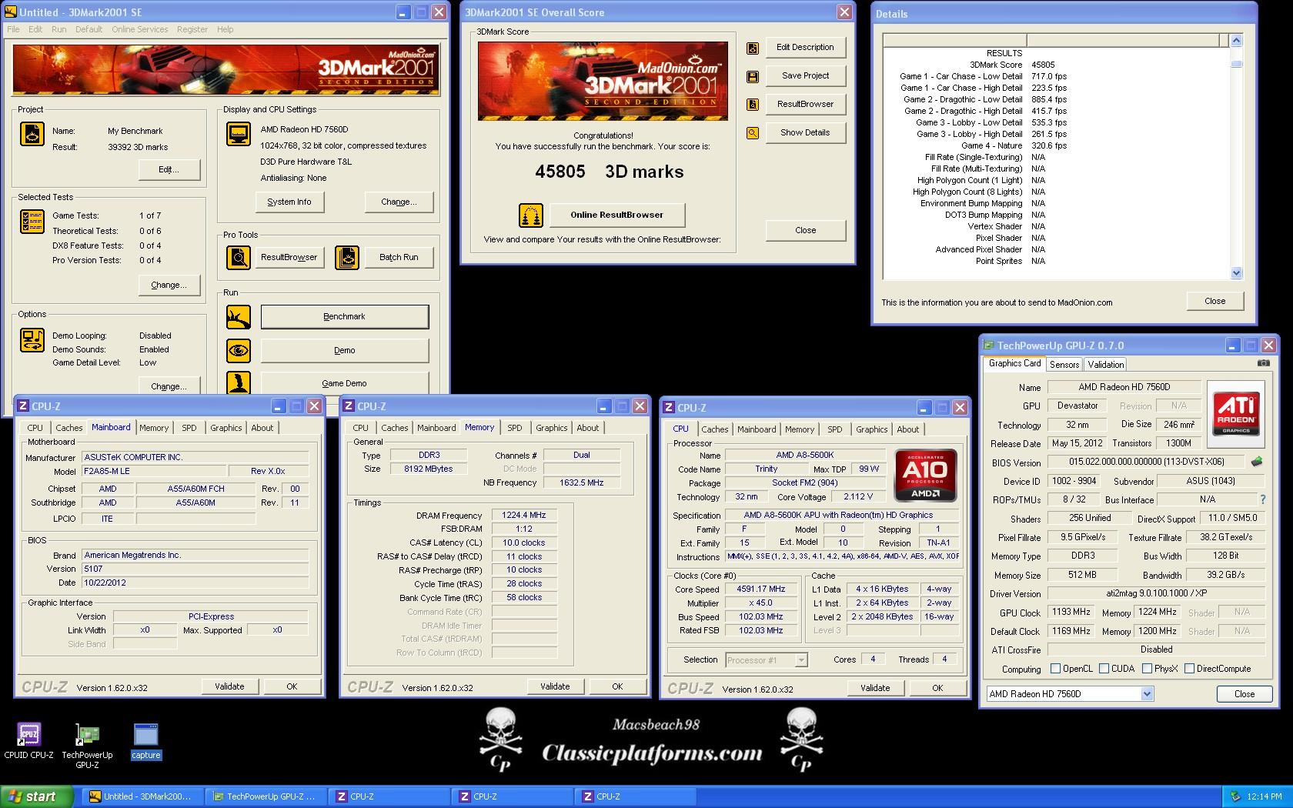
Task: Click the DRAM Frequency 1224.4 MHz field
Action: pyautogui.click(x=523, y=515)
